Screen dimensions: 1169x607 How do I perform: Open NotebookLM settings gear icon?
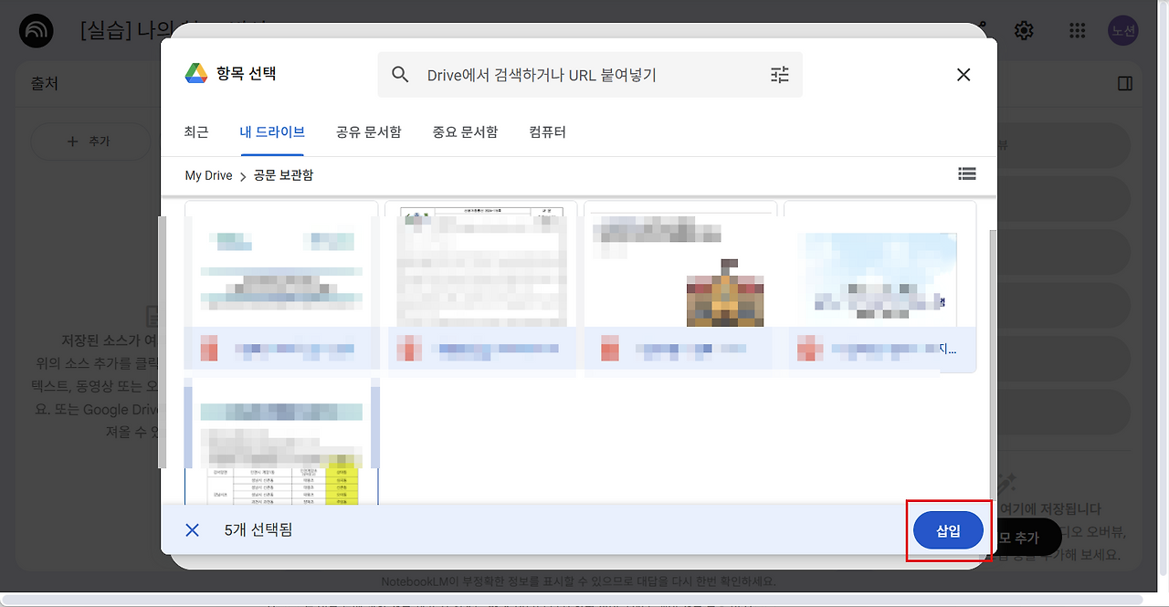coord(1024,31)
